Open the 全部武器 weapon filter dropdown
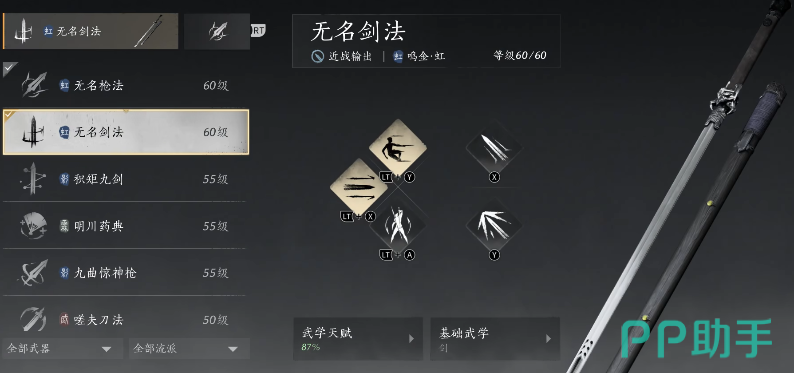 coord(63,349)
